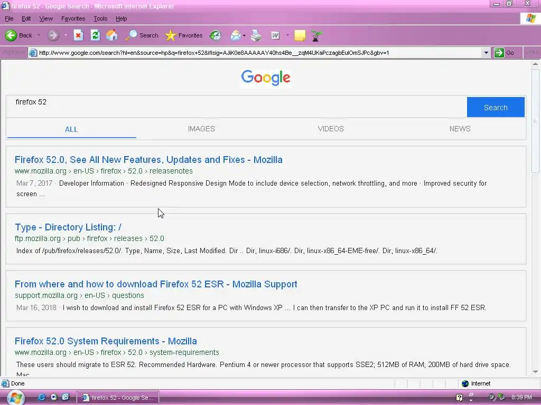Screen dimensions: 541x405
Task: Stop loading with the red X page icon
Action: 78,35
